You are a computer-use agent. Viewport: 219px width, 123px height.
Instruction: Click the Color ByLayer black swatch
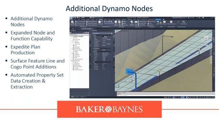(x=103, y=37)
